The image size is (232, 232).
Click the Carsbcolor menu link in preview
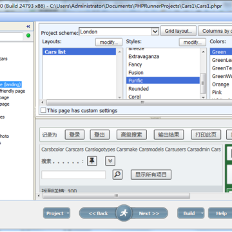click(53, 150)
